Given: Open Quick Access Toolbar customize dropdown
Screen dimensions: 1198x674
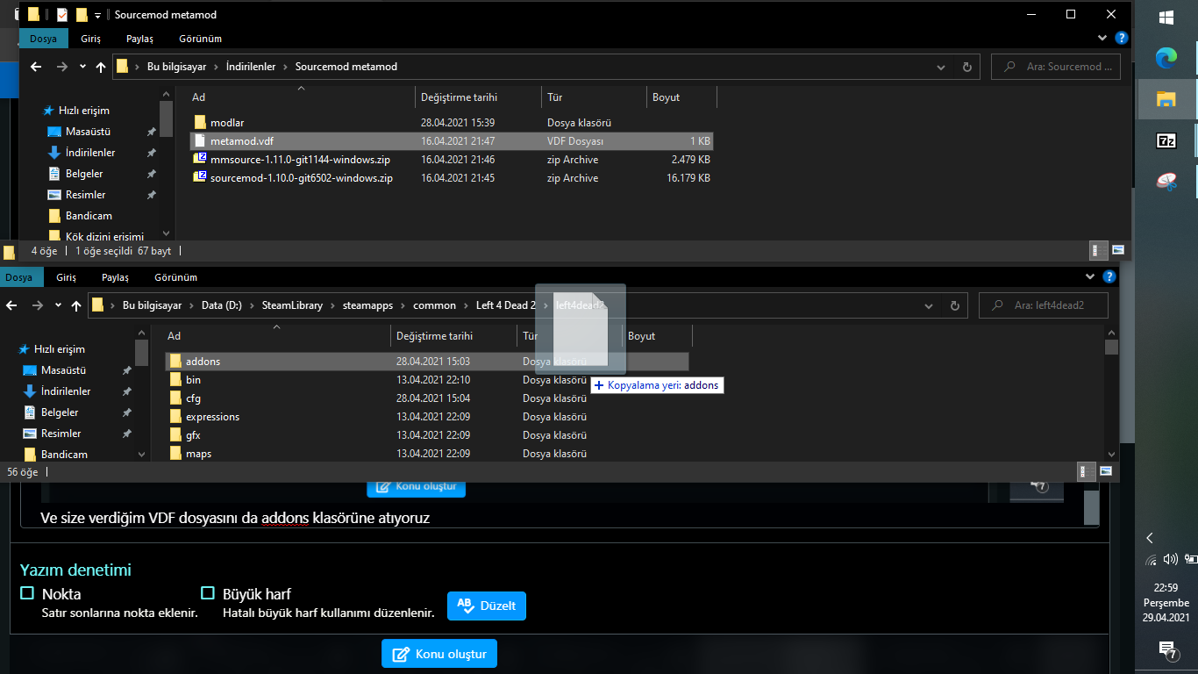Looking at the screenshot, I should coord(97,15).
